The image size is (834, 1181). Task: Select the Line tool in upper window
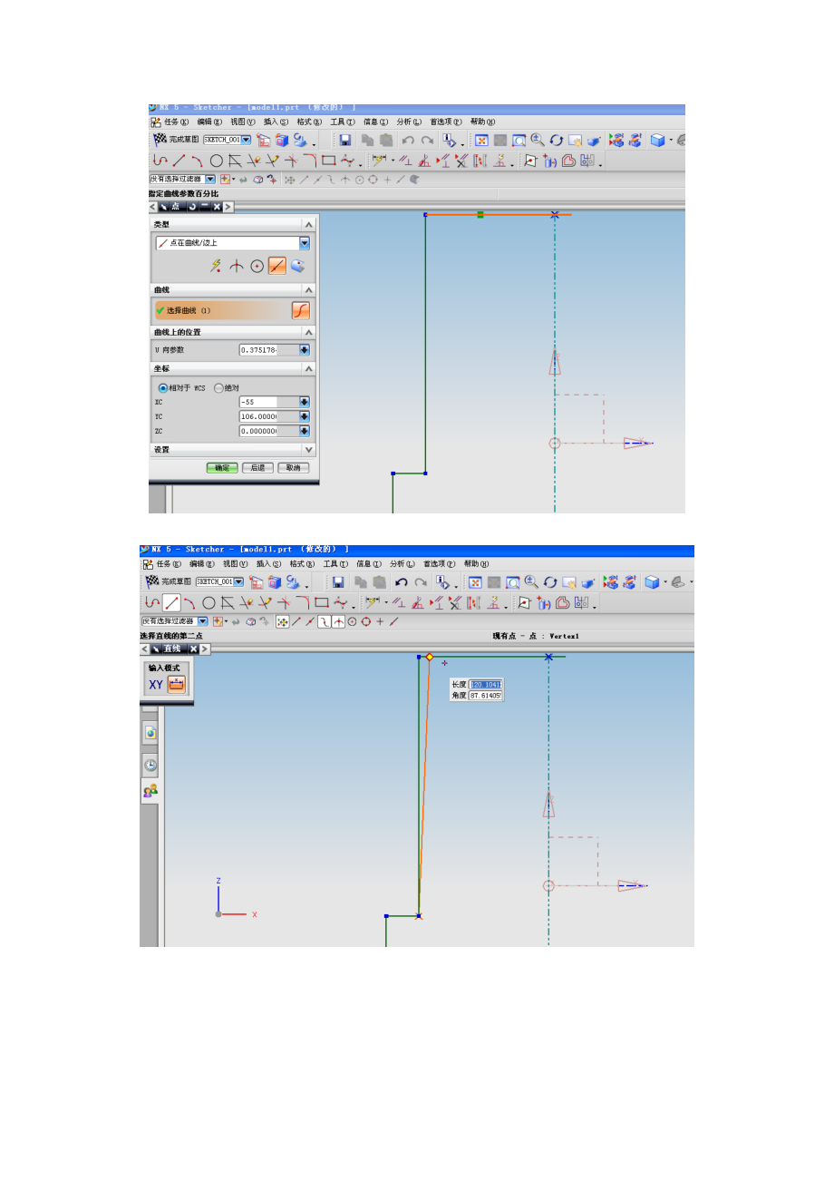coord(179,161)
